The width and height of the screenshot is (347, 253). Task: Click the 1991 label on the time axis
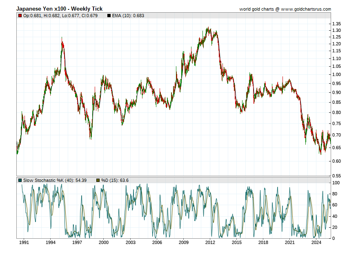coord(24,242)
